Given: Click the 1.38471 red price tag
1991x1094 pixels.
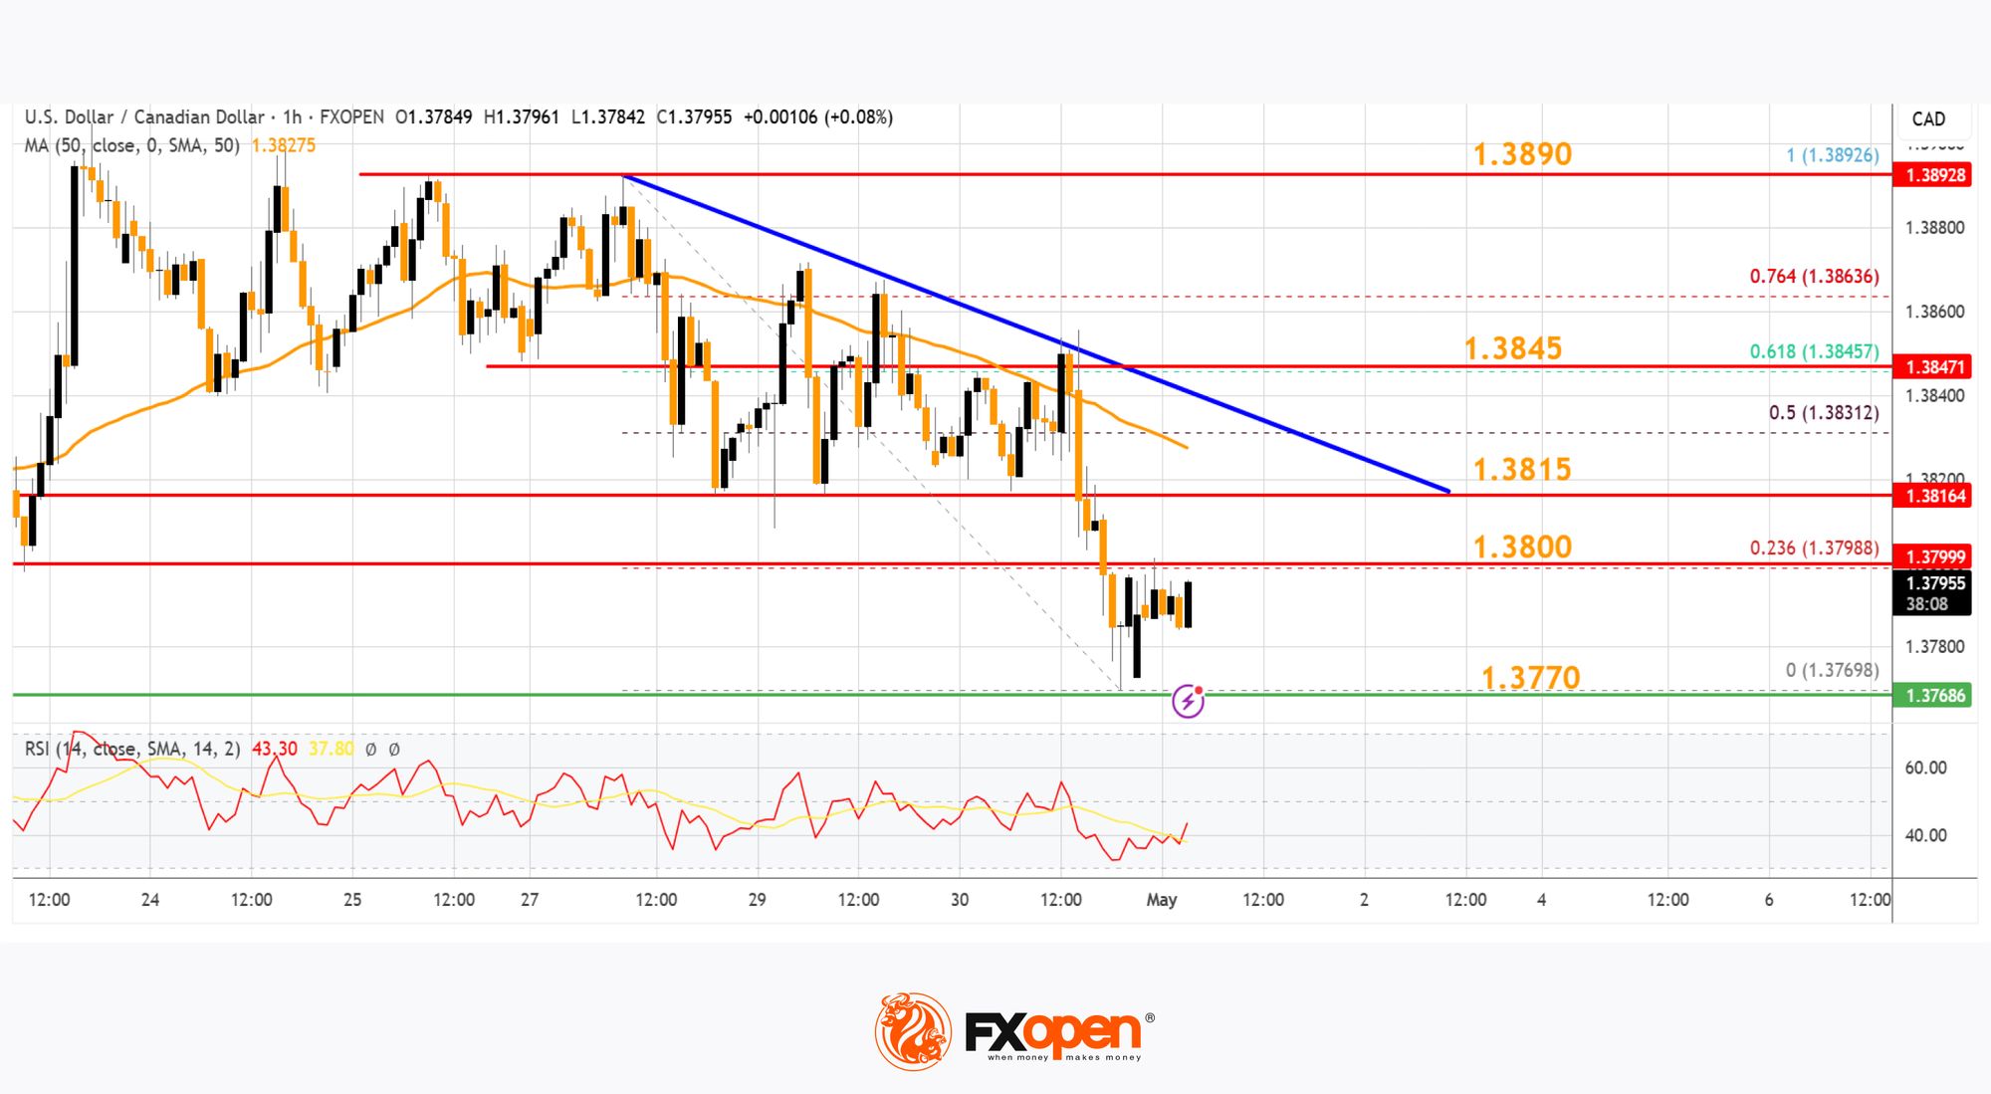Looking at the screenshot, I should (1934, 367).
